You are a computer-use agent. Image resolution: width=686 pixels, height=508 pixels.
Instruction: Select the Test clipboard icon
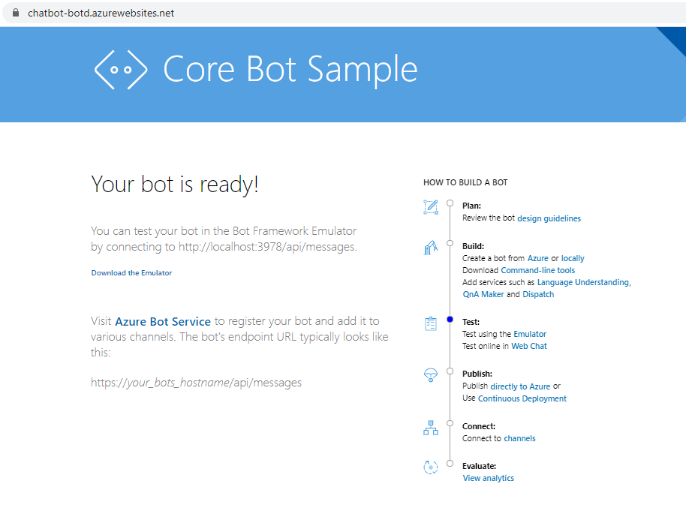[x=431, y=323]
